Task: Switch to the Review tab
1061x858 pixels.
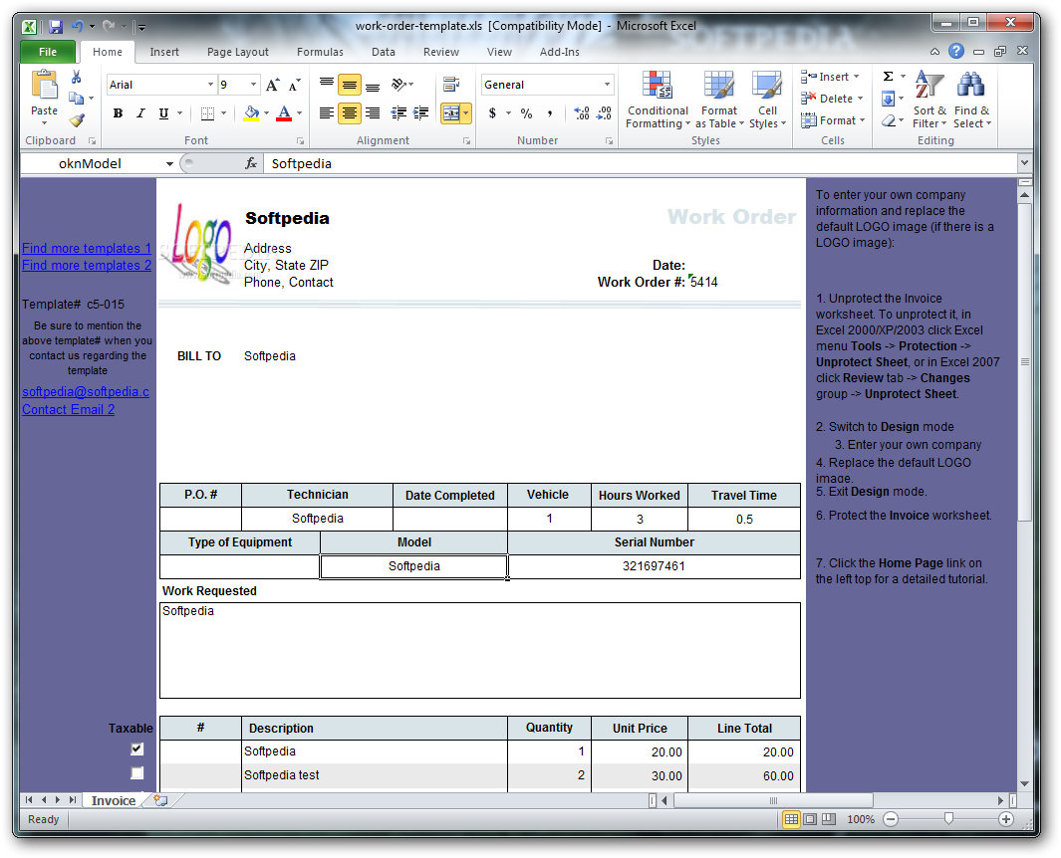Action: (441, 52)
